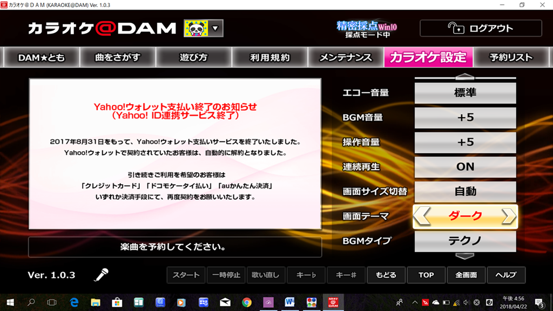Open File Explorer from taskbar
The height and width of the screenshot is (311, 553).
point(96,302)
